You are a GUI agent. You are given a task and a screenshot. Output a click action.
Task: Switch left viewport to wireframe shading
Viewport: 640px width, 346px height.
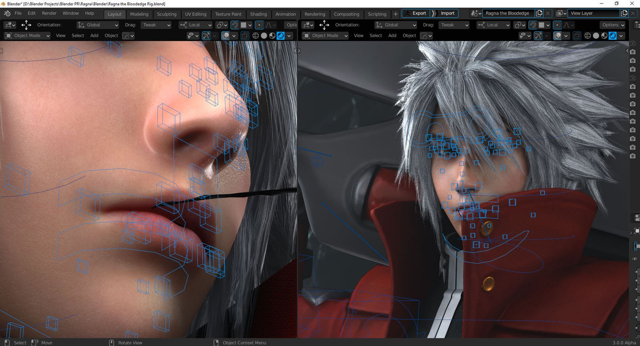[x=256, y=35]
